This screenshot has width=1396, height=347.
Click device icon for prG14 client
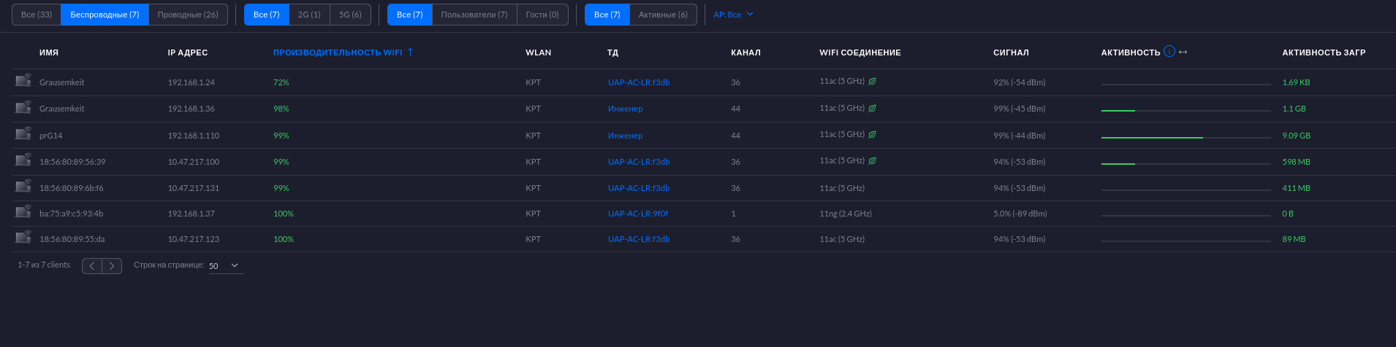tap(23, 134)
